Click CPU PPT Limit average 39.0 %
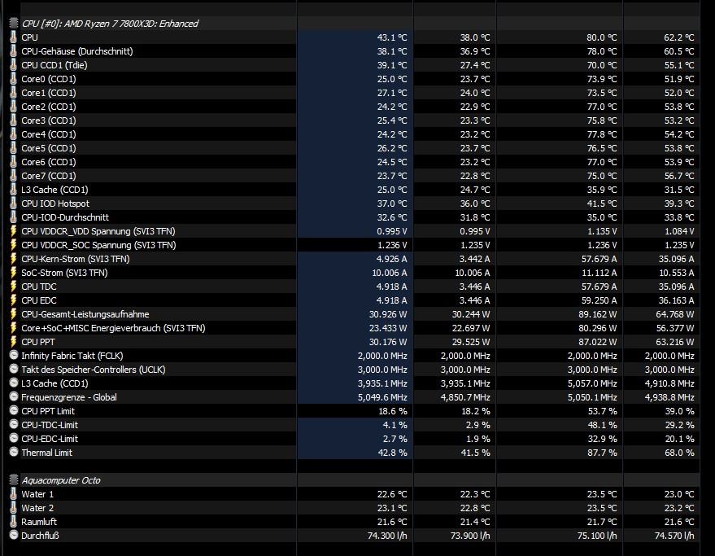The width and height of the screenshot is (715, 556). point(680,411)
